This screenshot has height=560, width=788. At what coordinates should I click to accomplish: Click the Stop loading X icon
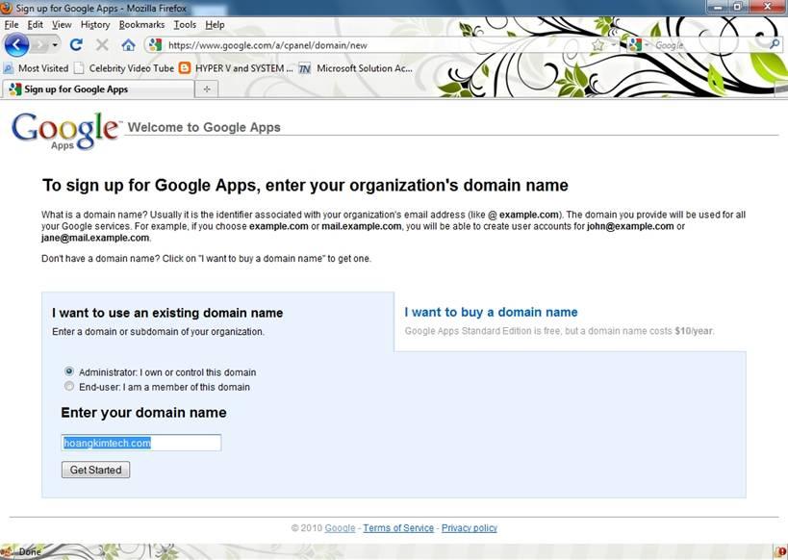coord(102,45)
